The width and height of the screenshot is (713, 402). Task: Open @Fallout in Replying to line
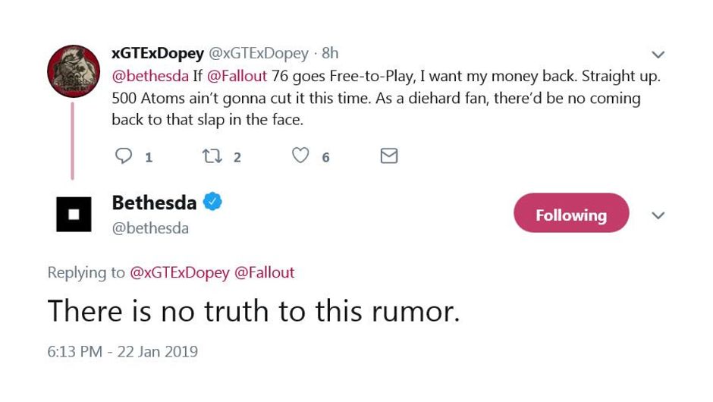click(x=264, y=273)
